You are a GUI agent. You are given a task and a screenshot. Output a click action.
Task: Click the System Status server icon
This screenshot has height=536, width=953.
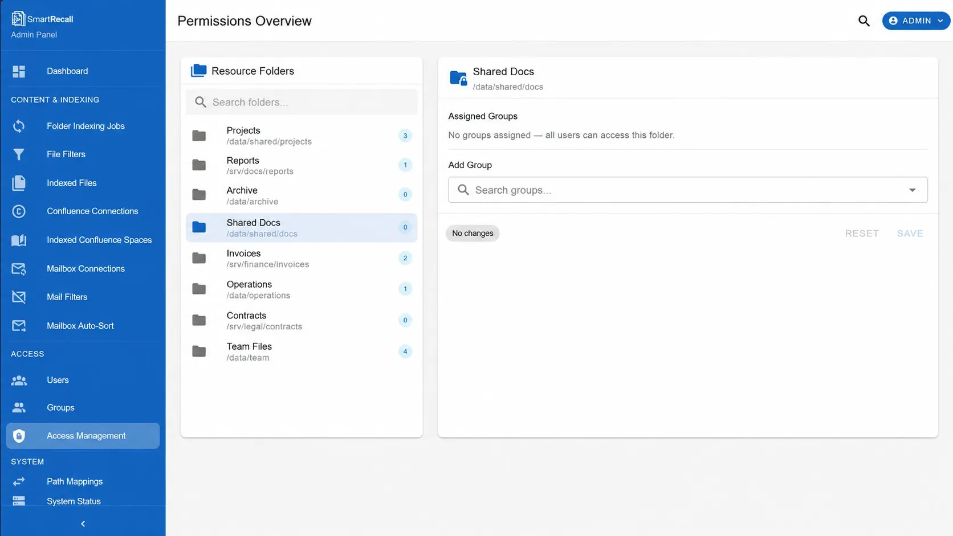pyautogui.click(x=19, y=501)
